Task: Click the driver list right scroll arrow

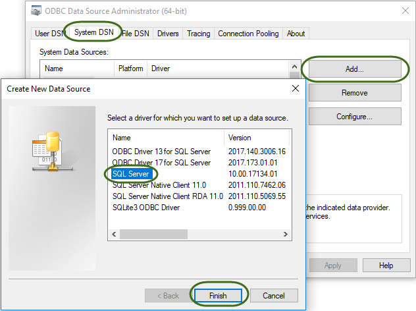Action: 286,235
